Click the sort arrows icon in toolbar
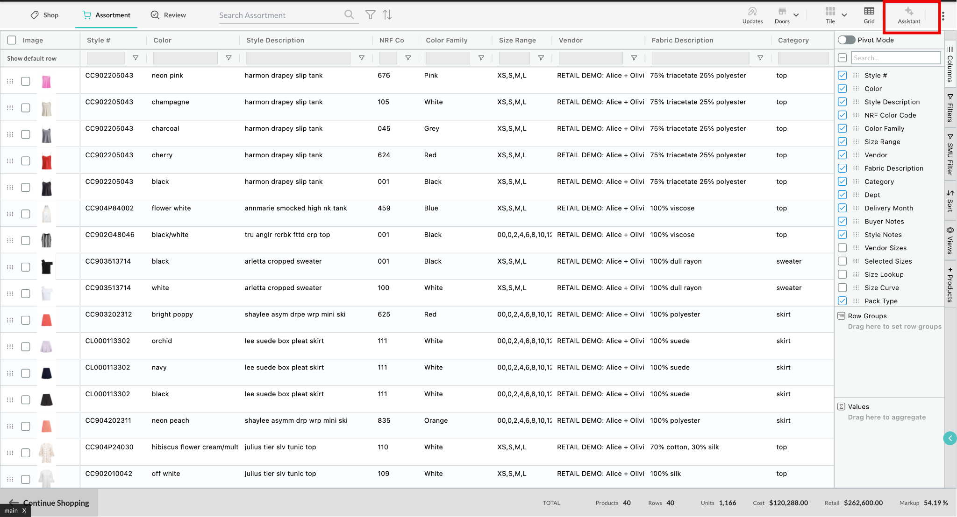 [x=387, y=15]
